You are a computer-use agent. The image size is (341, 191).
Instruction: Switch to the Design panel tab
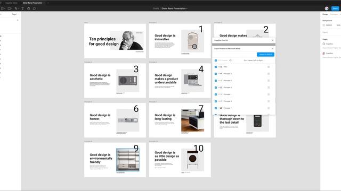click(x=325, y=14)
